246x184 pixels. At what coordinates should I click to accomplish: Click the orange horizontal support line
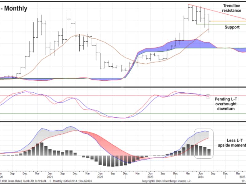(x=228, y=21)
